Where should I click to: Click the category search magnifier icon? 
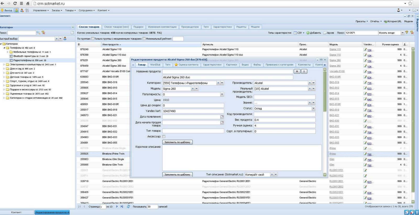pos(38,33)
